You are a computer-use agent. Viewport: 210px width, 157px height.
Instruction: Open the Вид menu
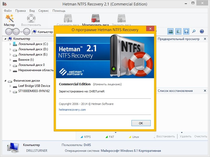coord(32,11)
